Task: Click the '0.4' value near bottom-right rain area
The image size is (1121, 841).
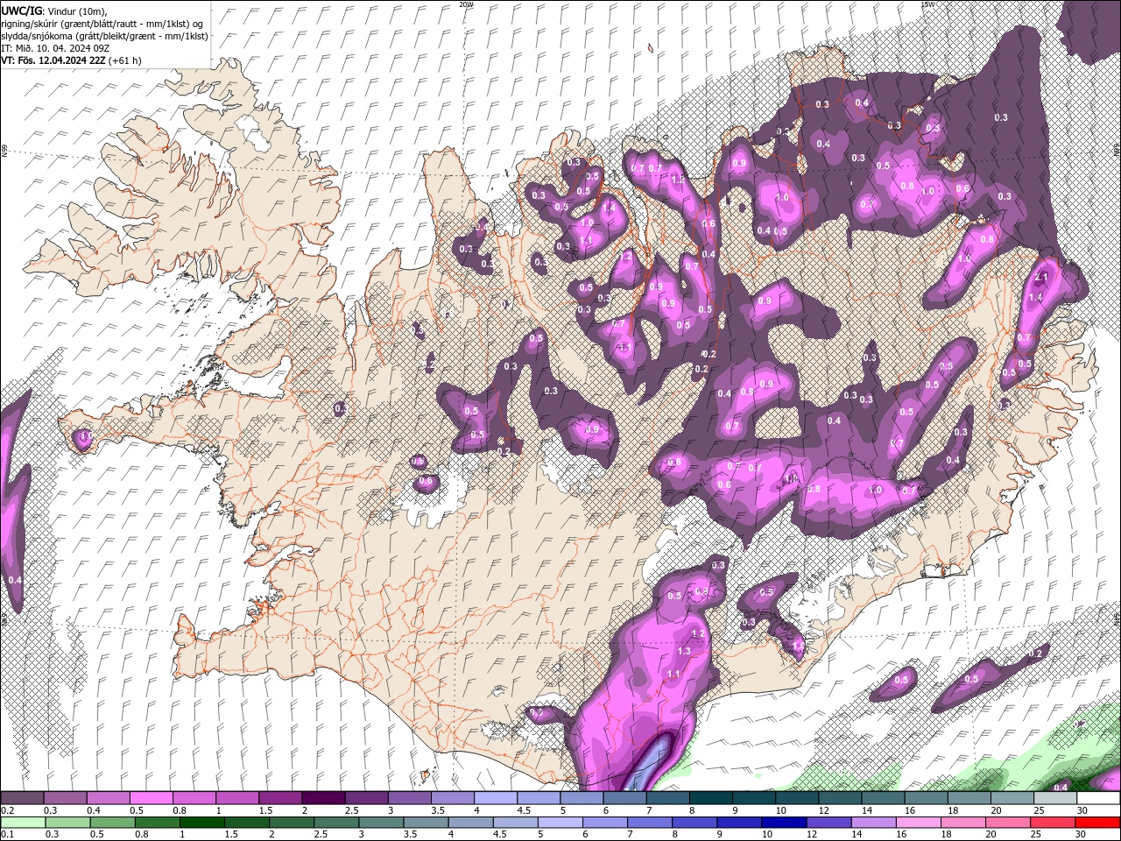Action: point(1061,788)
